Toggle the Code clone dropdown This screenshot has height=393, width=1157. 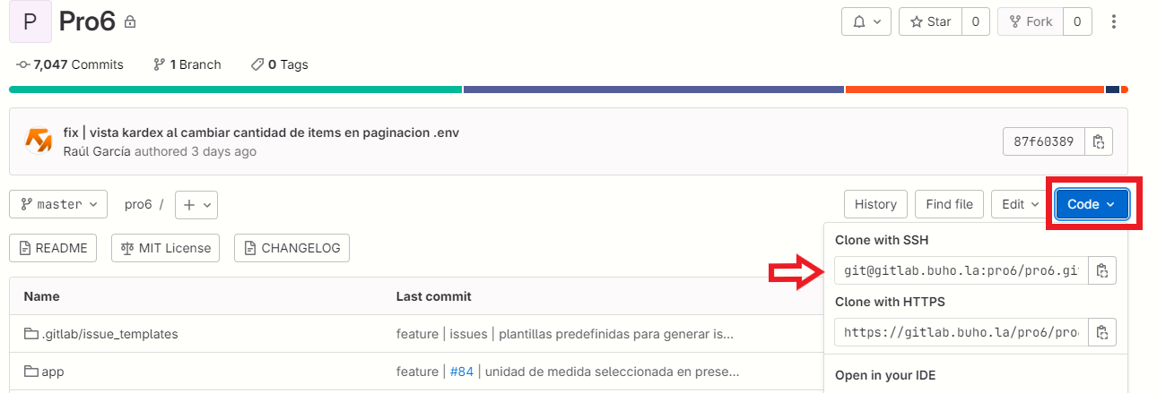coord(1092,204)
